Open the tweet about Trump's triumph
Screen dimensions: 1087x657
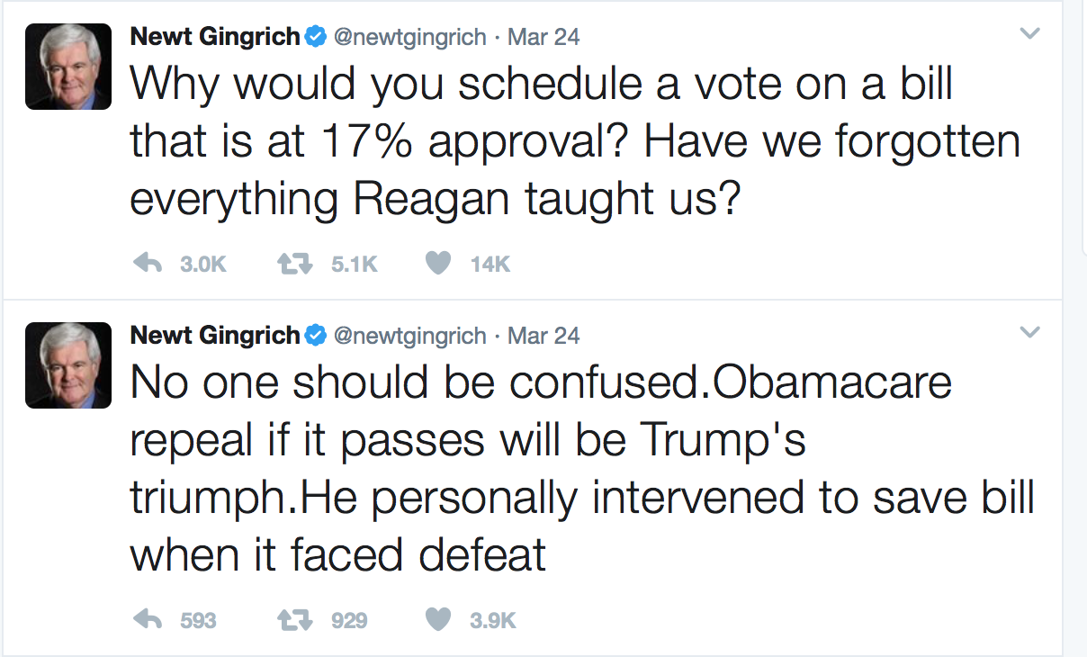click(540, 469)
